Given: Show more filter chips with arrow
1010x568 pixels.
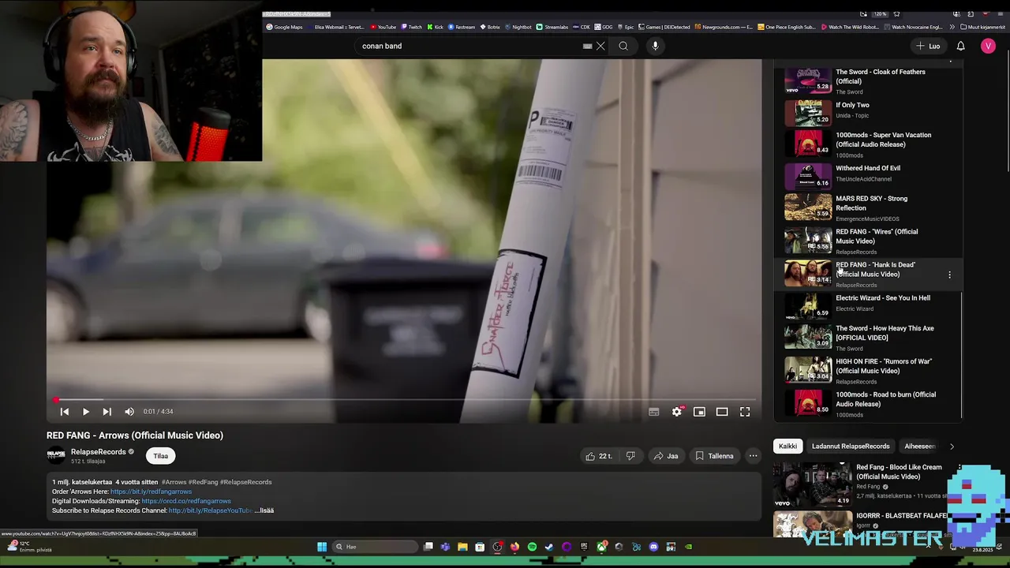Looking at the screenshot, I should pos(952,447).
